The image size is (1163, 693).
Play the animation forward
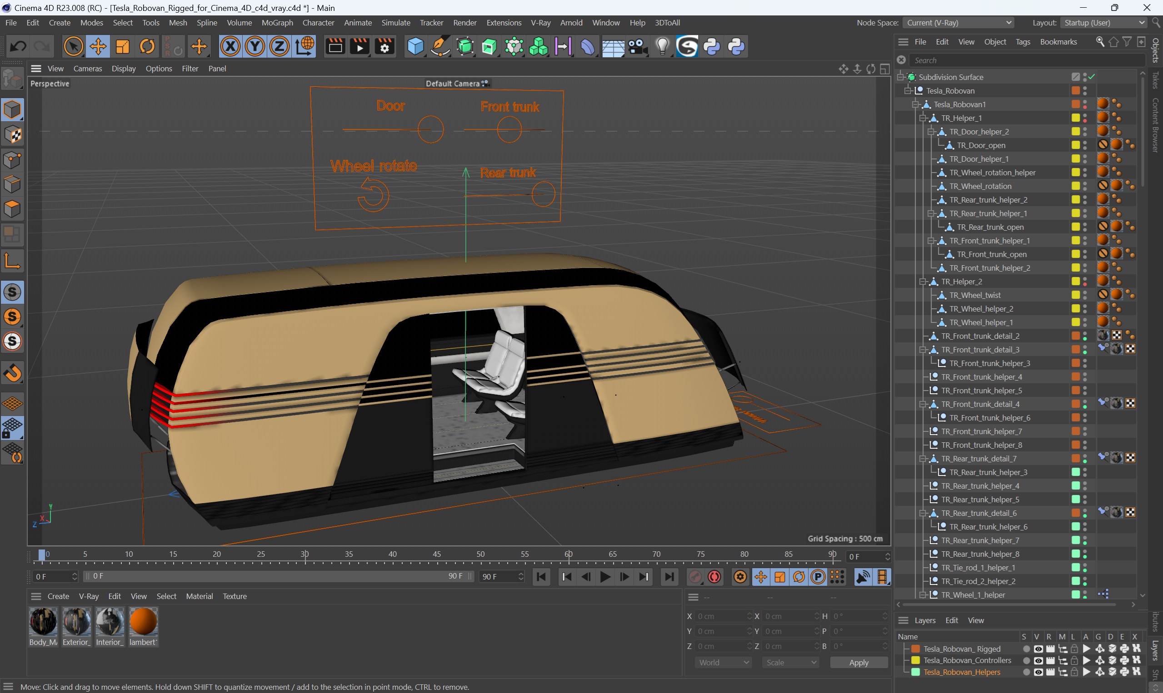pyautogui.click(x=604, y=577)
